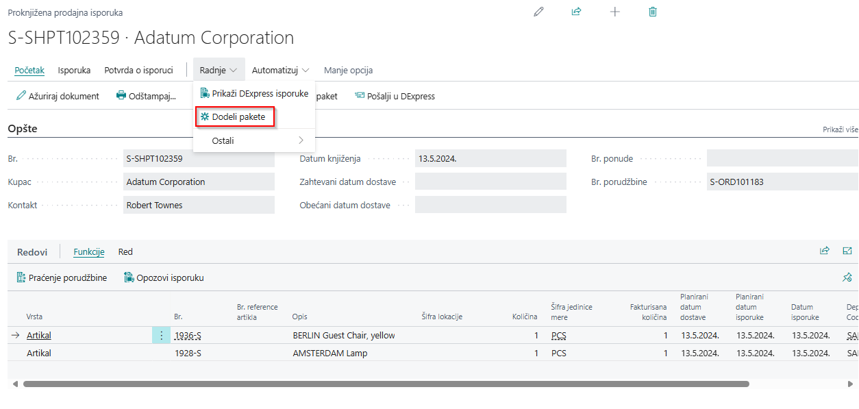The height and width of the screenshot is (409, 859).
Task: Open the Potvrda o isporuci tab
Action: (x=138, y=70)
